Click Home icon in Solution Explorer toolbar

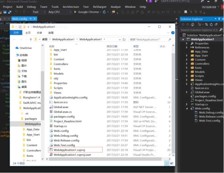pyautogui.click(x=192, y=25)
